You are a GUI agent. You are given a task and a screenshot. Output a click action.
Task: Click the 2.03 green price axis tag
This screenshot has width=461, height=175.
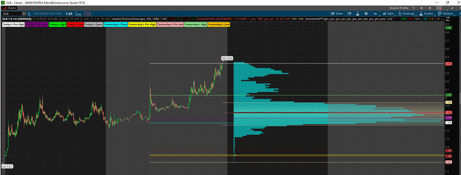(x=448, y=95)
